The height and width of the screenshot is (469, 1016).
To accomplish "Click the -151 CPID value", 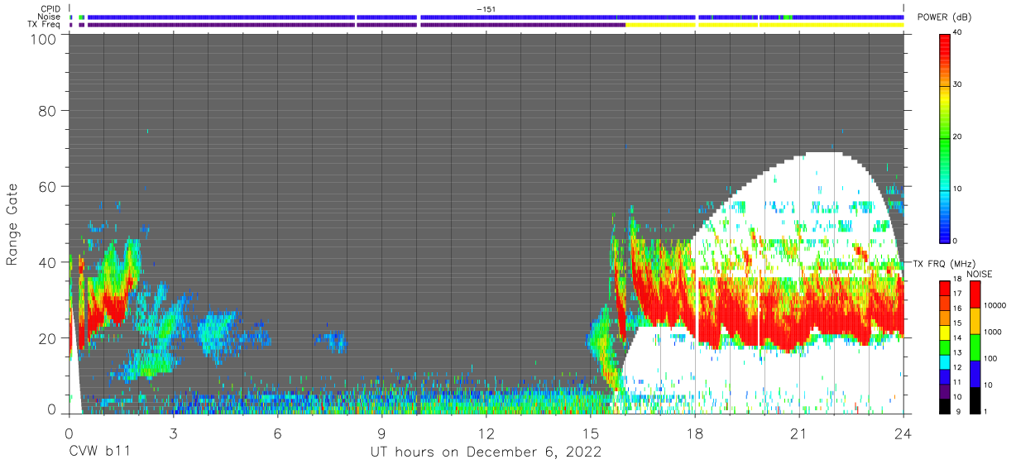I will [x=486, y=9].
